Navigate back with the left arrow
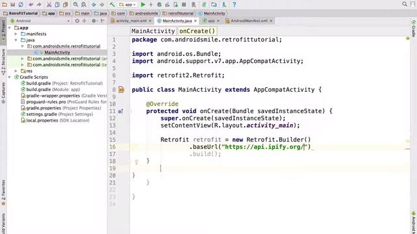The image size is (417, 234). (x=94, y=5)
